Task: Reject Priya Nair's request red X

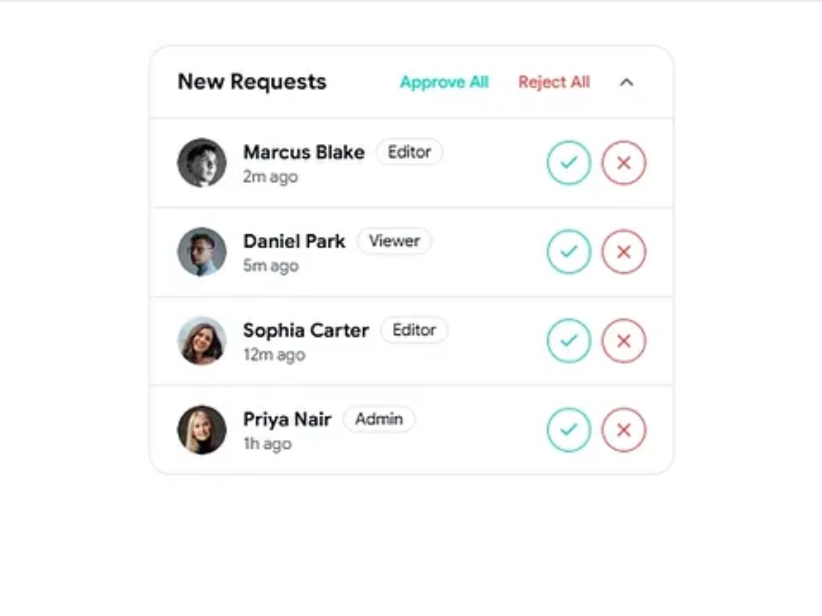Action: [x=624, y=430]
